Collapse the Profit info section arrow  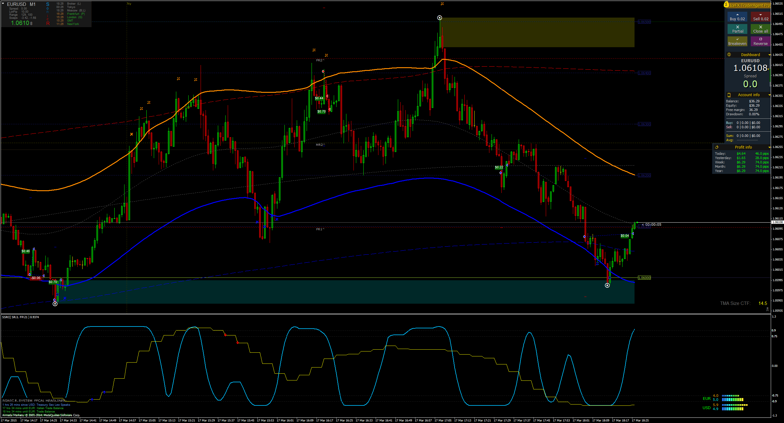[770, 147]
